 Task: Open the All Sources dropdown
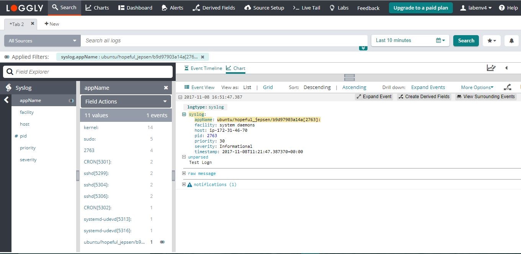(42, 41)
